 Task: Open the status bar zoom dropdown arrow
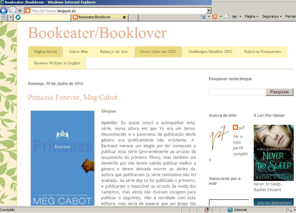click(x=294, y=210)
